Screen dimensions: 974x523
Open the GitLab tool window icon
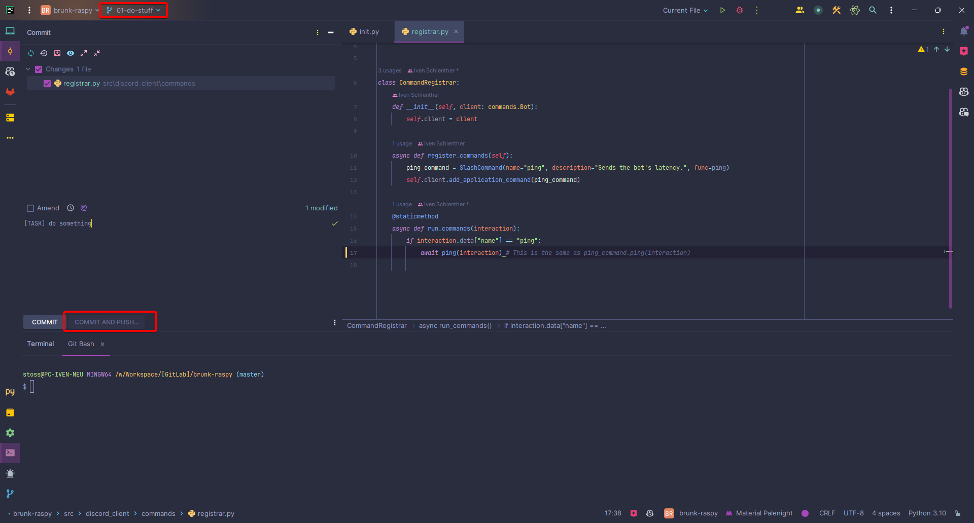tap(10, 92)
